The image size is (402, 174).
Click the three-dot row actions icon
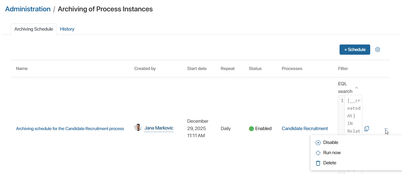coord(386,129)
